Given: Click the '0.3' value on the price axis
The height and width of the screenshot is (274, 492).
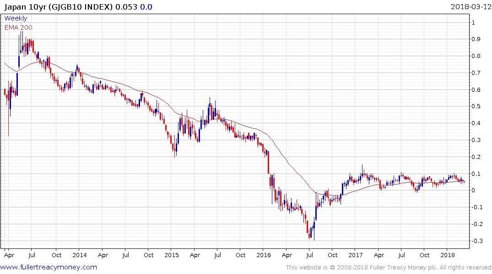Looking at the screenshot, I should [476, 140].
